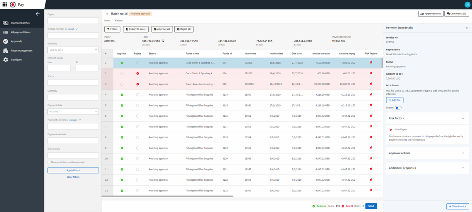Click the Apply filters button

73,170
